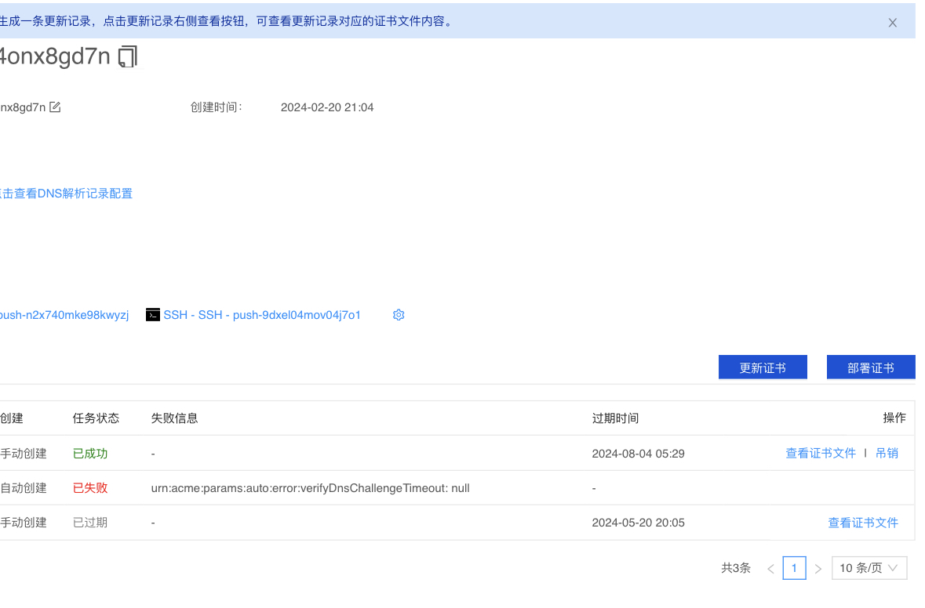This screenshot has height=608, width=925.
Task: Open the 10 条/页 page size dropdown
Action: (x=869, y=568)
